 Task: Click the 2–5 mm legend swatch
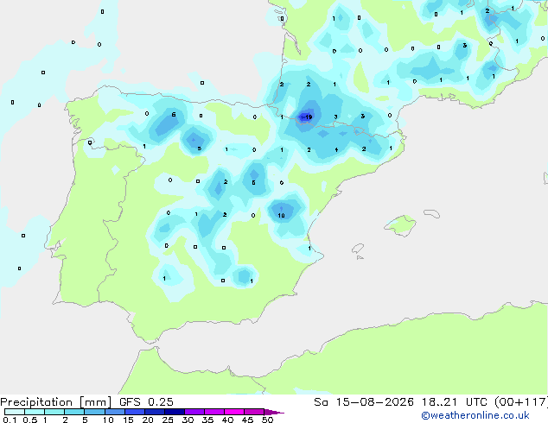pyautogui.click(x=74, y=412)
